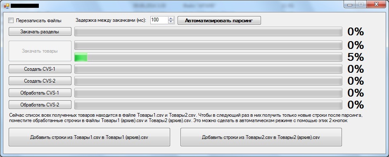Click the green progress bar showing 5%
The height and width of the screenshot is (157, 389).
(208, 57)
